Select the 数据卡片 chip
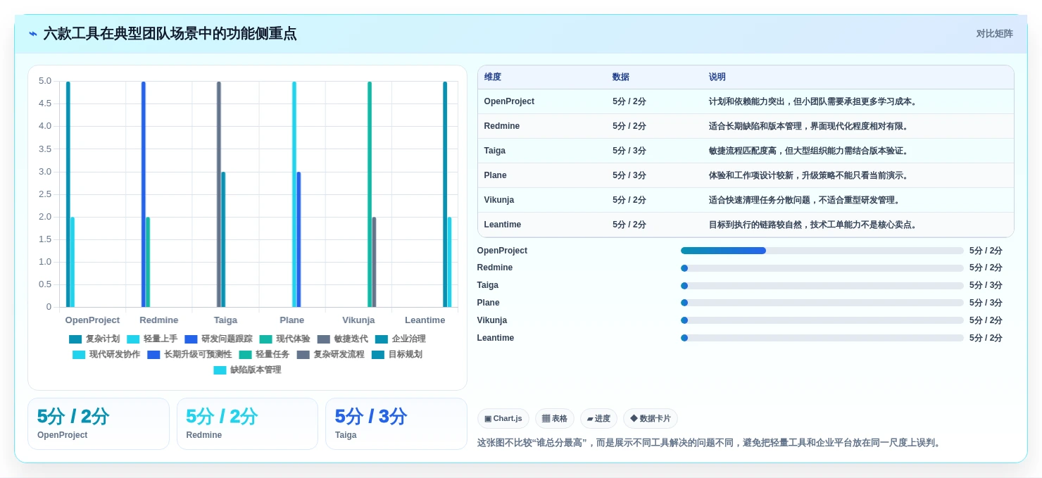 coord(651,418)
